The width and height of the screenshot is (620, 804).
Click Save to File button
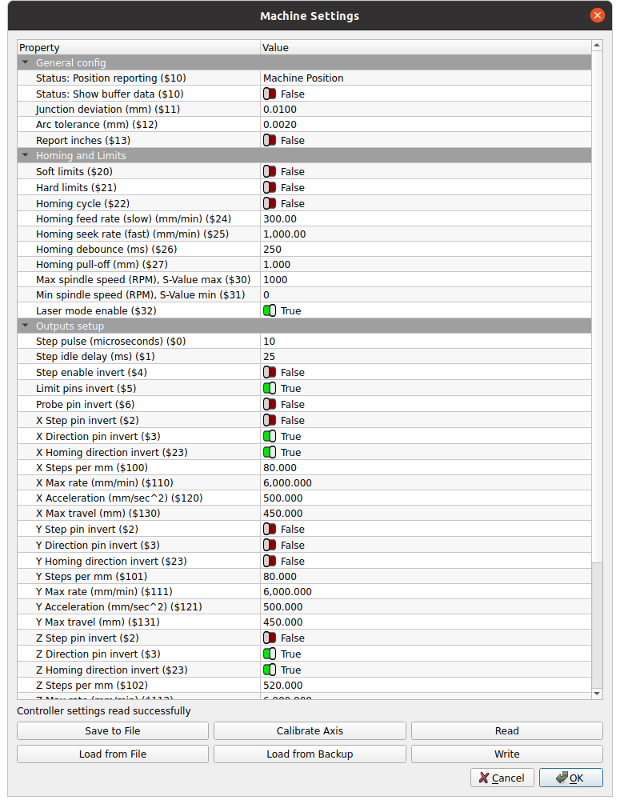[x=113, y=731]
